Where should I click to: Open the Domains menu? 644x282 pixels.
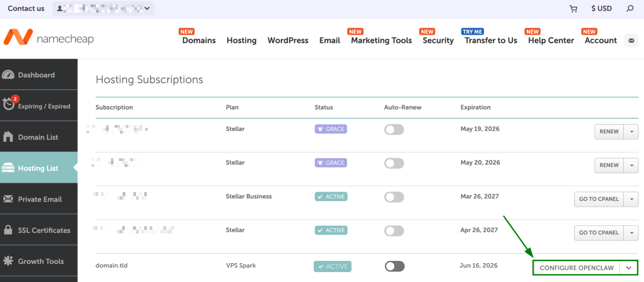click(199, 40)
